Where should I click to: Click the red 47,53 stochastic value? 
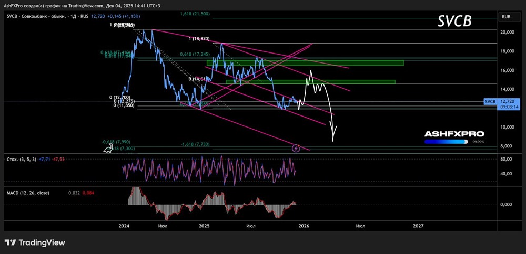click(x=58, y=160)
